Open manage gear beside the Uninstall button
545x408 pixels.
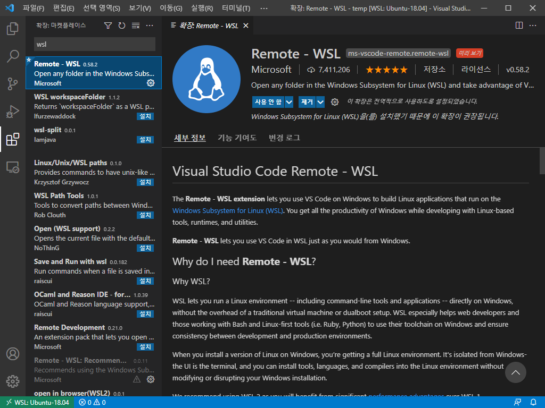[x=334, y=101]
